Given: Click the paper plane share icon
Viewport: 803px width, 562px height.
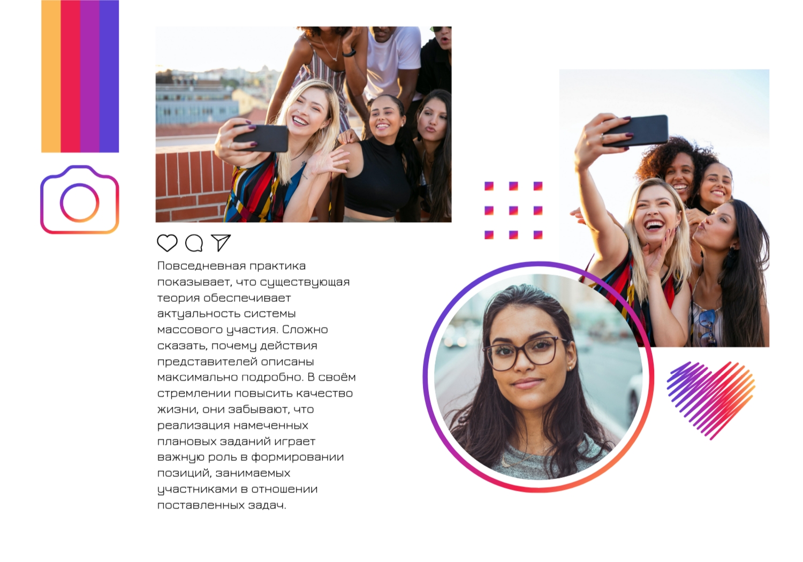Looking at the screenshot, I should (x=221, y=242).
